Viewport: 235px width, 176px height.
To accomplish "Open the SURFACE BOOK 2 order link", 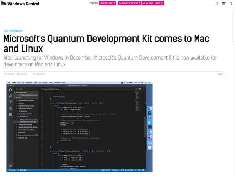I will pos(130,3).
